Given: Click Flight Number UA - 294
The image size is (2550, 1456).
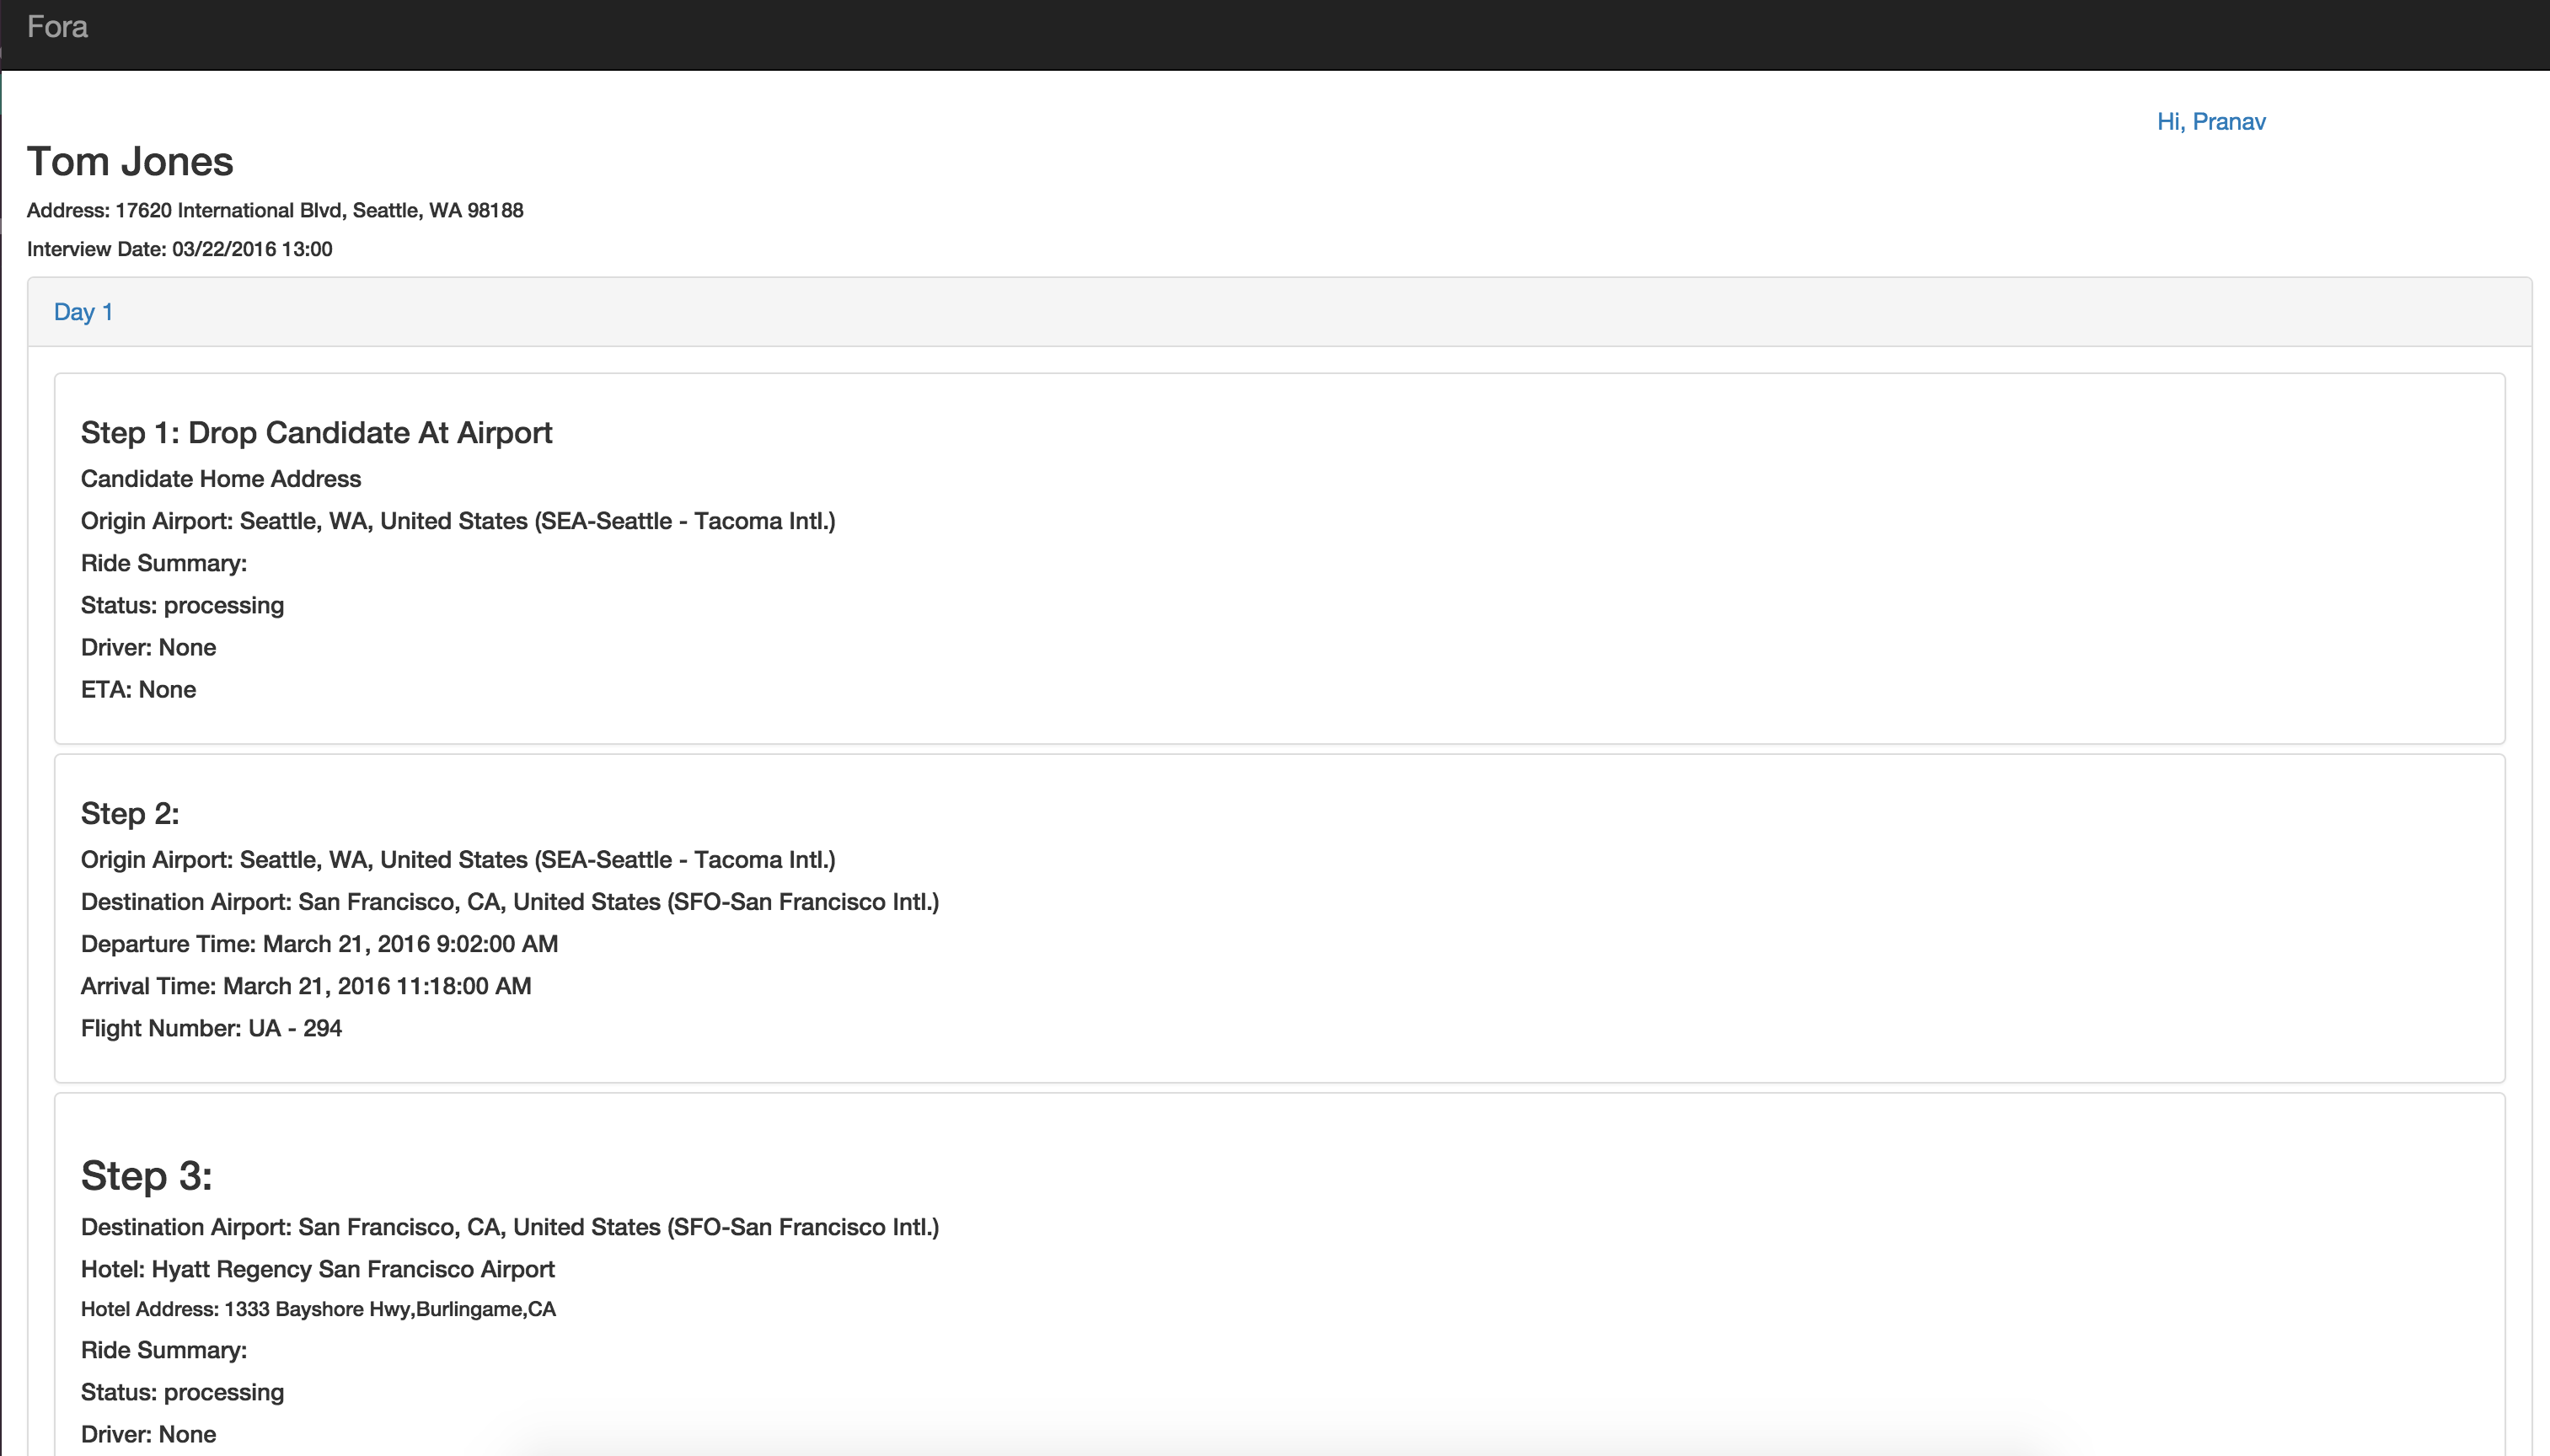Looking at the screenshot, I should pyautogui.click(x=211, y=1028).
